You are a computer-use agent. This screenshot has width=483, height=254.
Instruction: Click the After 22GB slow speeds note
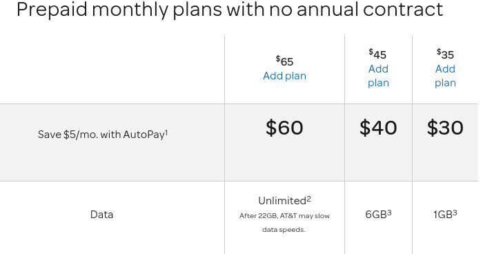[x=284, y=222]
